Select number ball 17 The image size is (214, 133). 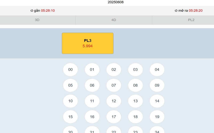114,117
